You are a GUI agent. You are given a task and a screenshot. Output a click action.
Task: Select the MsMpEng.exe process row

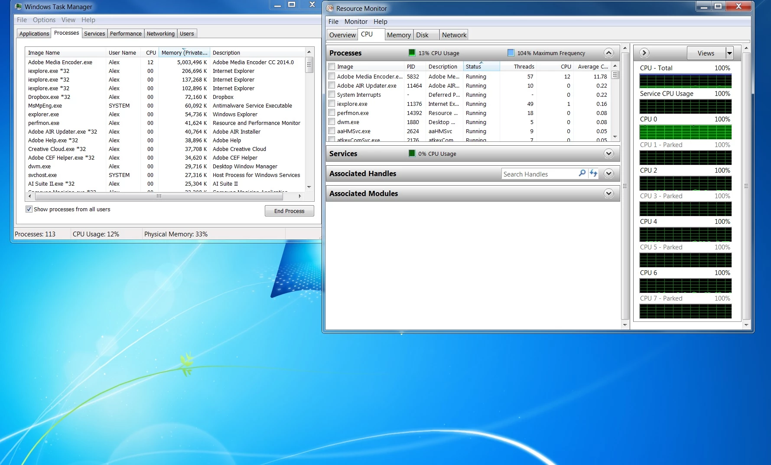tap(165, 105)
